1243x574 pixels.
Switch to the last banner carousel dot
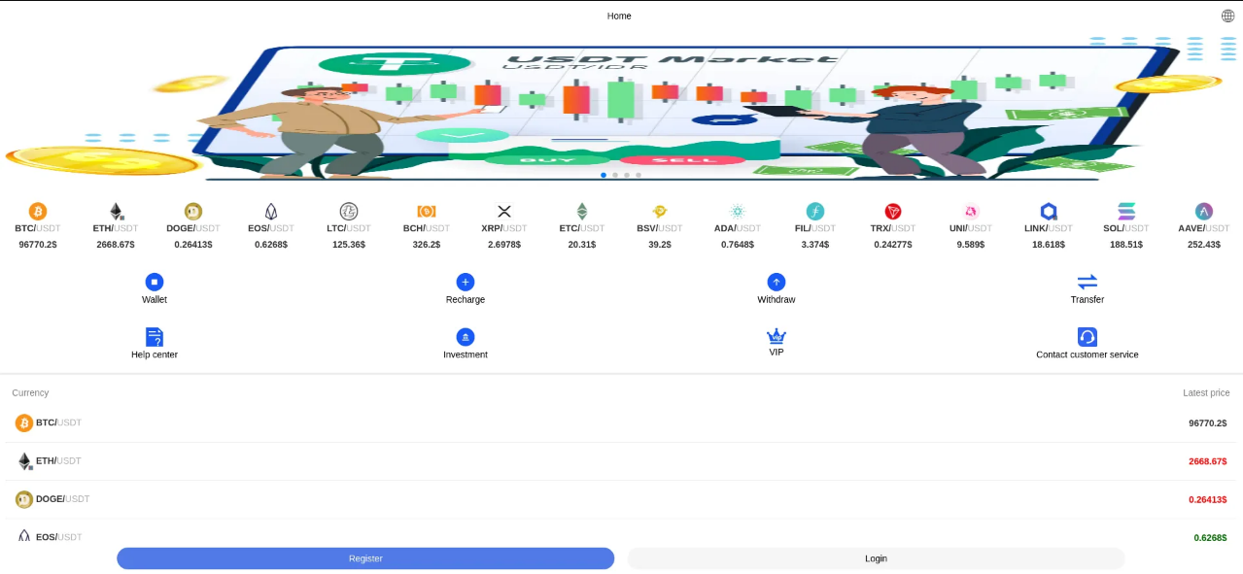tap(639, 175)
